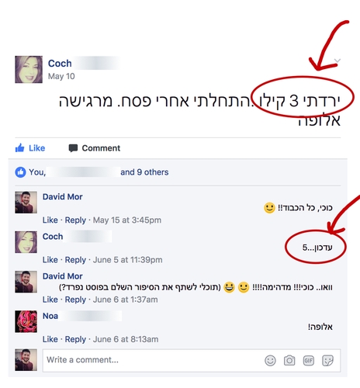This screenshot has height=388, width=360.
Task: Click the blue thumbs-up reactions icon
Action: pos(20,172)
